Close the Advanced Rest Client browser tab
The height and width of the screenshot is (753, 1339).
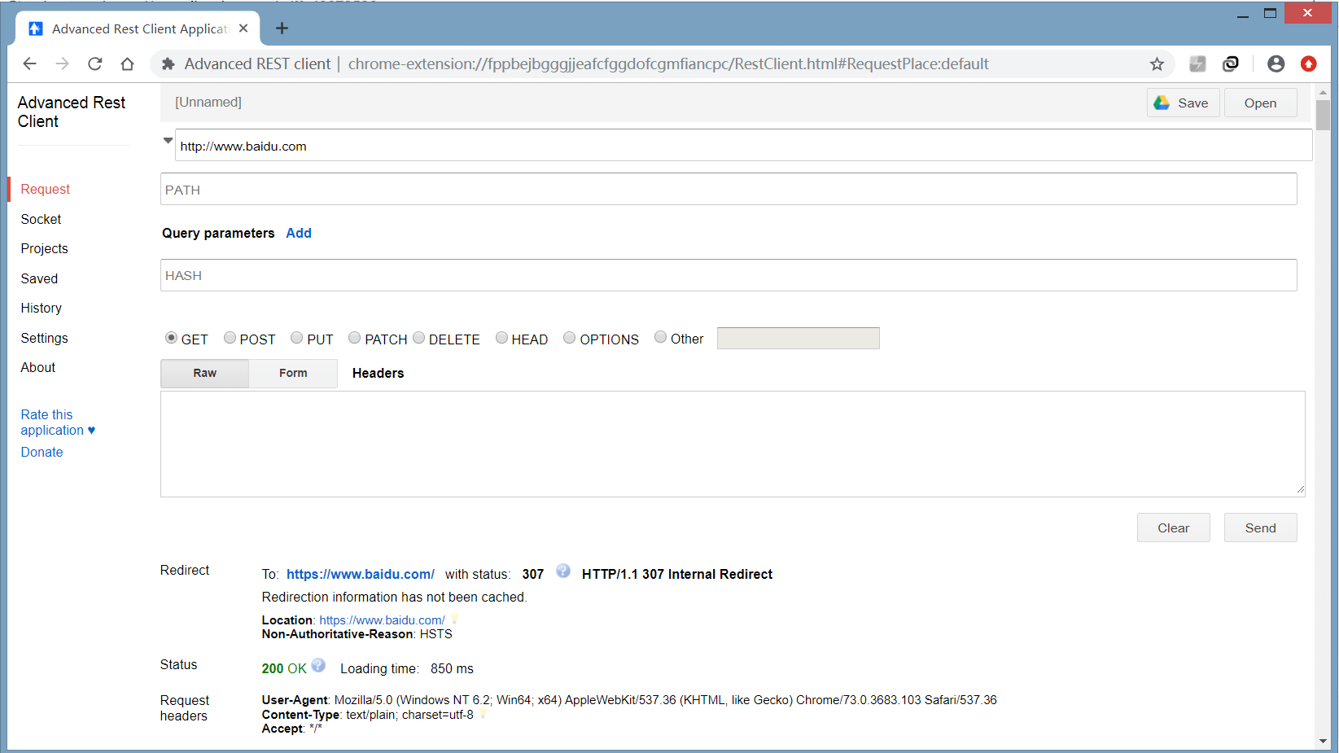[243, 28]
